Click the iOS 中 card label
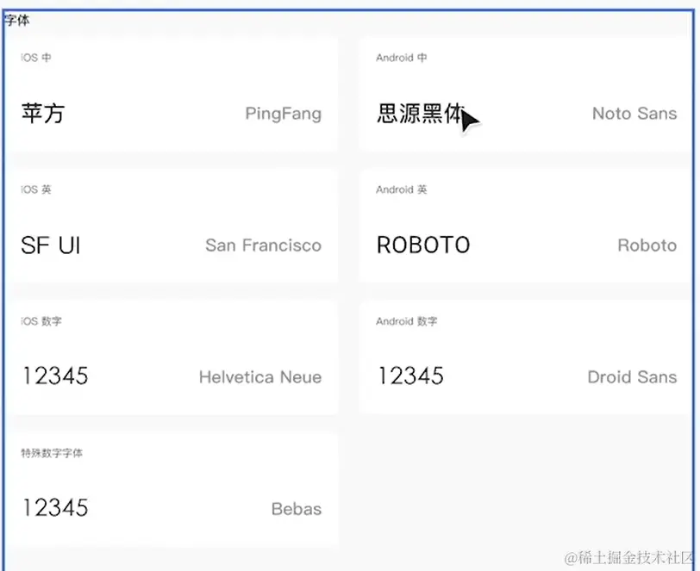 36,58
